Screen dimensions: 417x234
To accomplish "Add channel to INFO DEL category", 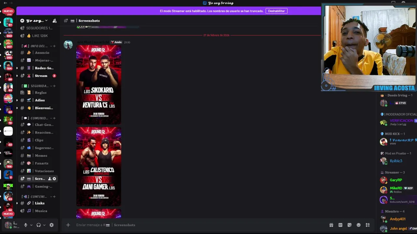I will 54,46.
